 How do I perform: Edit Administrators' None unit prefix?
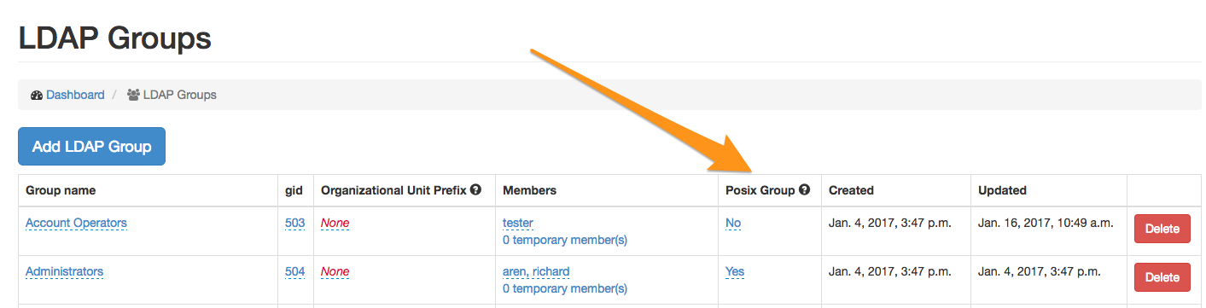[335, 271]
